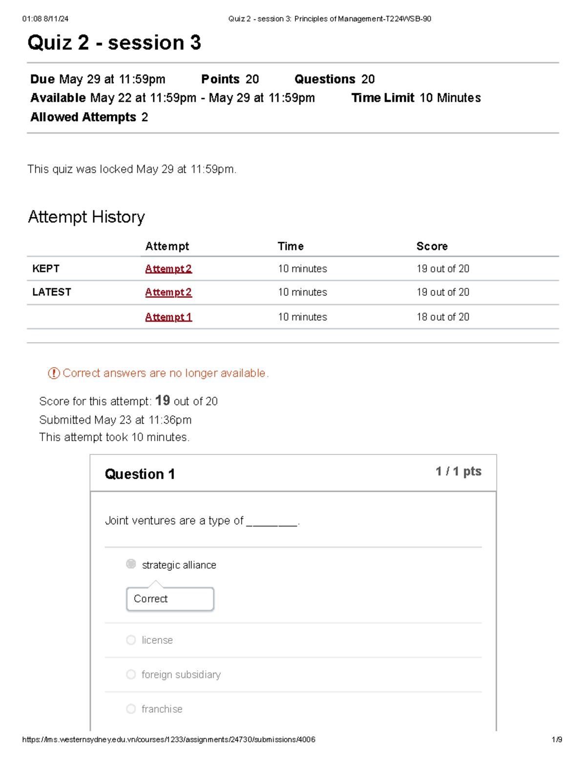The height and width of the screenshot is (758, 586).
Task: Select the foreign subsidiary radio button
Action: pyautogui.click(x=131, y=674)
